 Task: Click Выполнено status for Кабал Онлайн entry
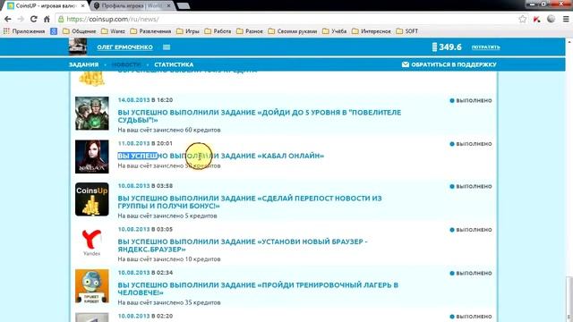coord(471,144)
